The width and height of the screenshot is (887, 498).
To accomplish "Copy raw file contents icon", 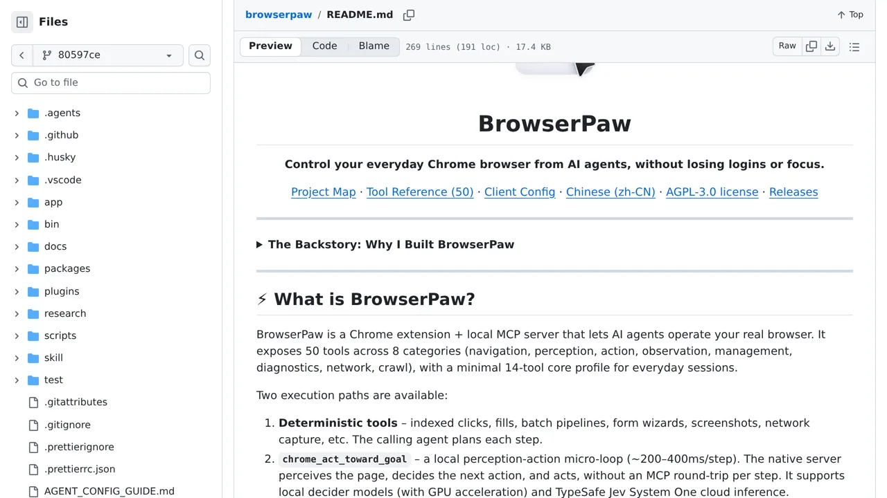I will pos(811,46).
